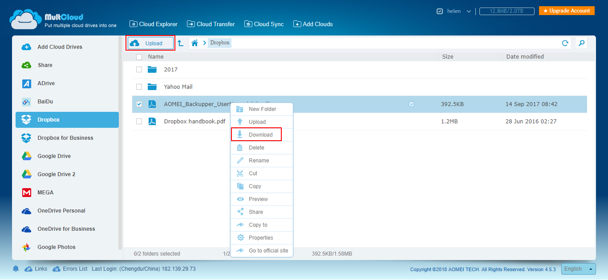Open the English language dropdown
608x280 pixels.
coord(579,269)
